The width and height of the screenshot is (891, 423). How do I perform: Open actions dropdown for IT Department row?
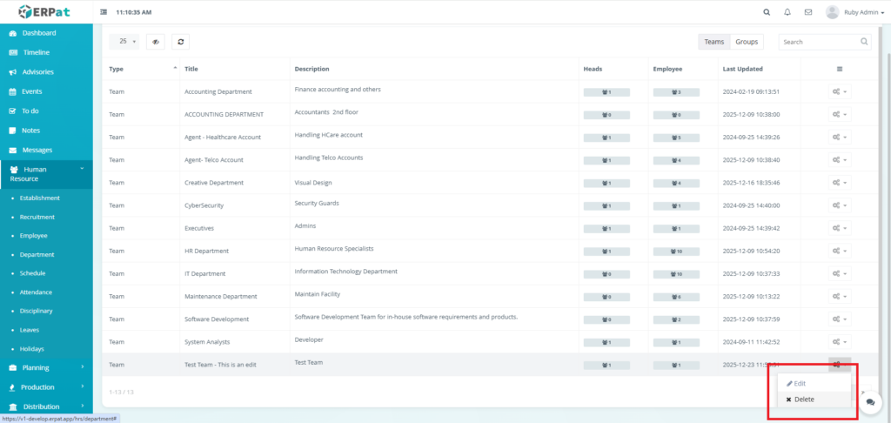point(839,273)
